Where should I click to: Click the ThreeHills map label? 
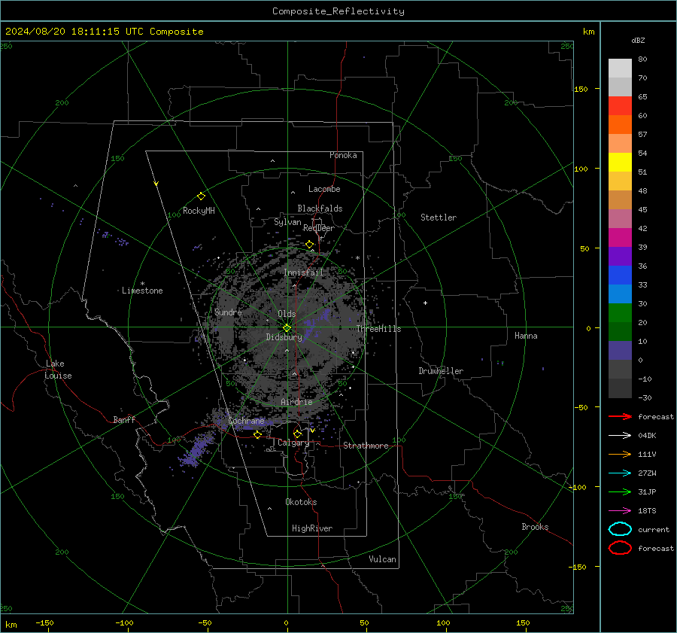(x=378, y=329)
